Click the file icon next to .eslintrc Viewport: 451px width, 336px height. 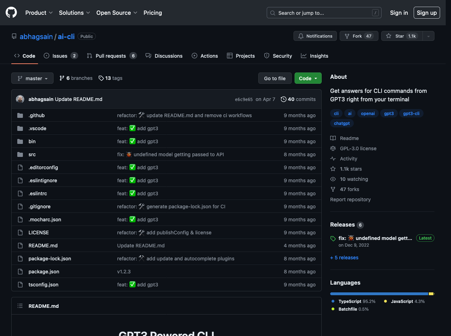click(20, 194)
